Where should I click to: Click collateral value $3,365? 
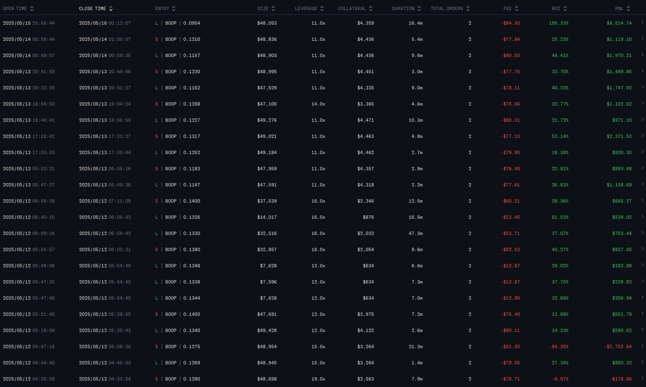[x=366, y=104]
